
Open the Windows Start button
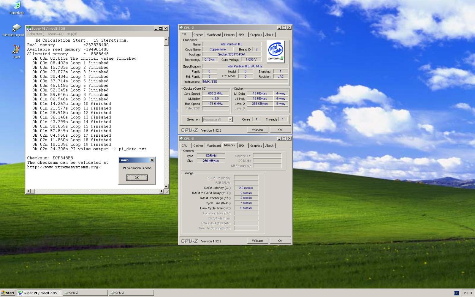coord(8,293)
